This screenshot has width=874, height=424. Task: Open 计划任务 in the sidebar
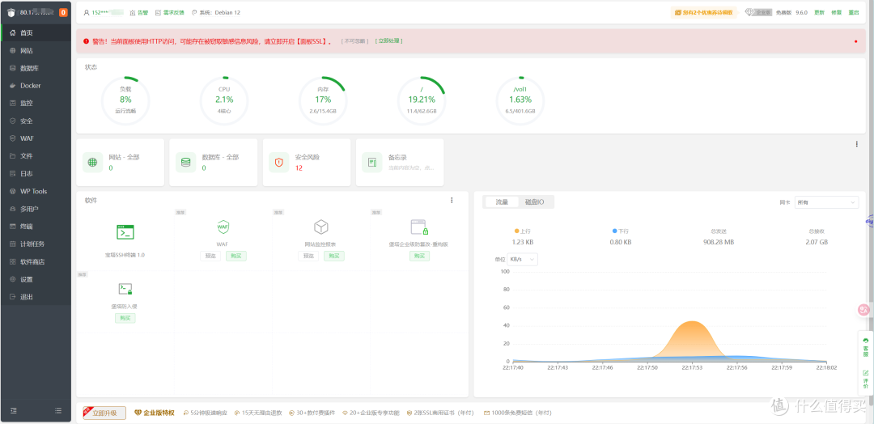click(36, 244)
